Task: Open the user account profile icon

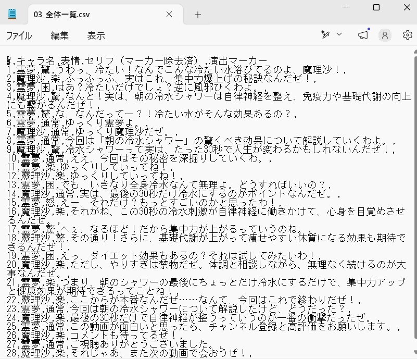Action: [x=385, y=35]
